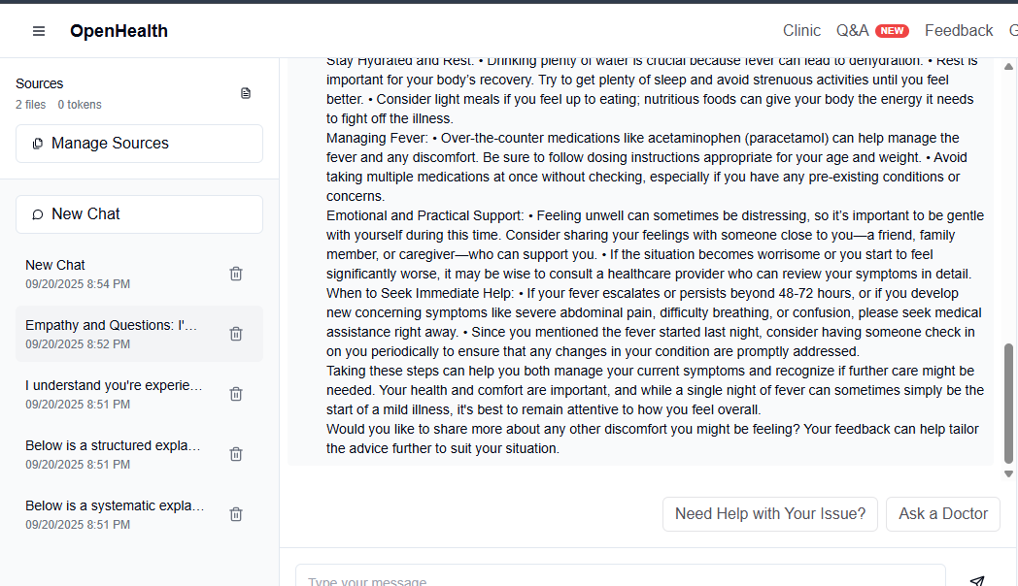Click the chat scrollbar up arrow
Viewport: 1018px width, 586px height.
1008,67
